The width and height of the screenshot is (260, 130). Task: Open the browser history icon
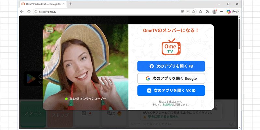207,12
